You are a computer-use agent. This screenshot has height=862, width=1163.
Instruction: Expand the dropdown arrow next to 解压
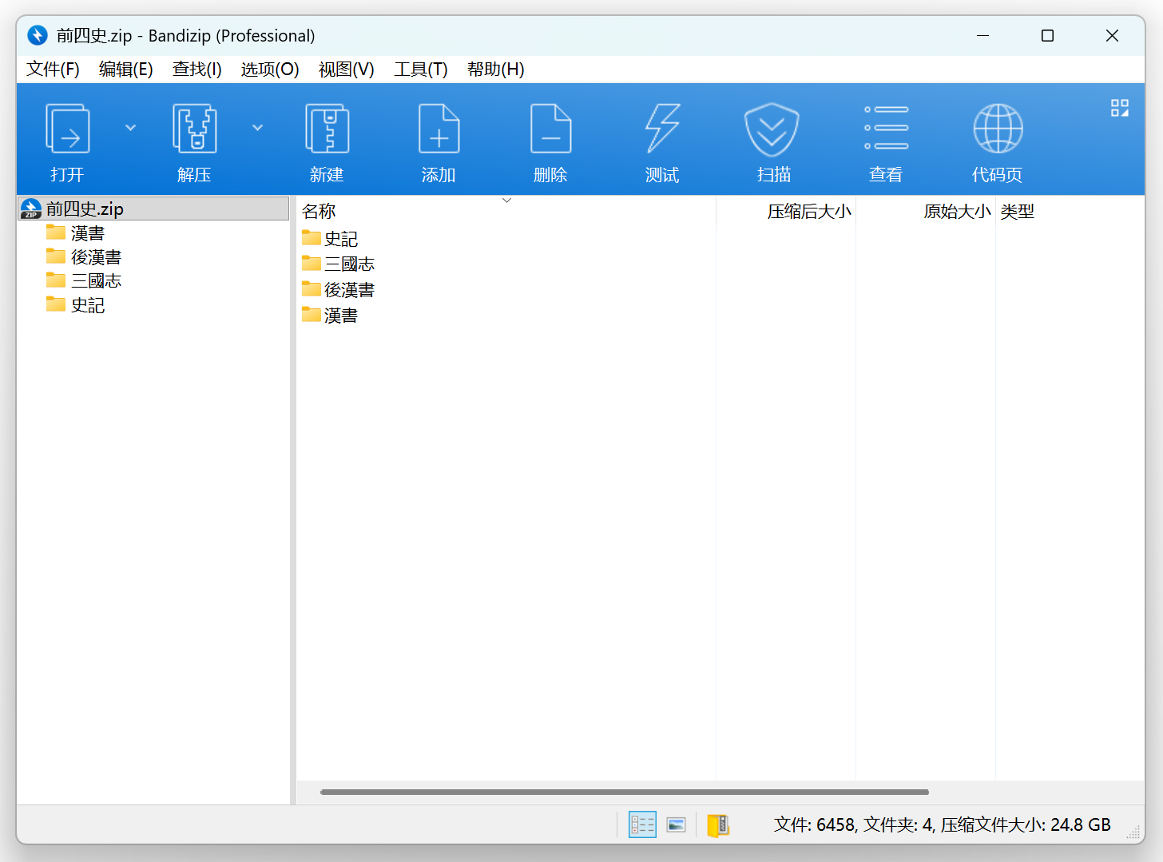[257, 128]
